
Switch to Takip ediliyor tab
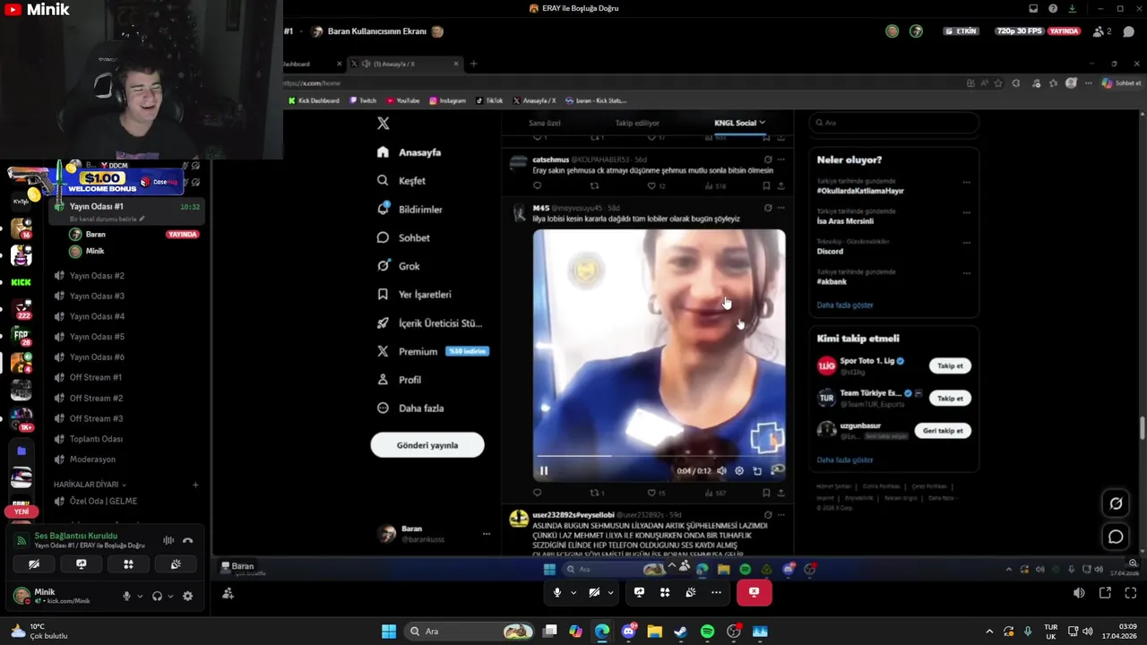(637, 123)
